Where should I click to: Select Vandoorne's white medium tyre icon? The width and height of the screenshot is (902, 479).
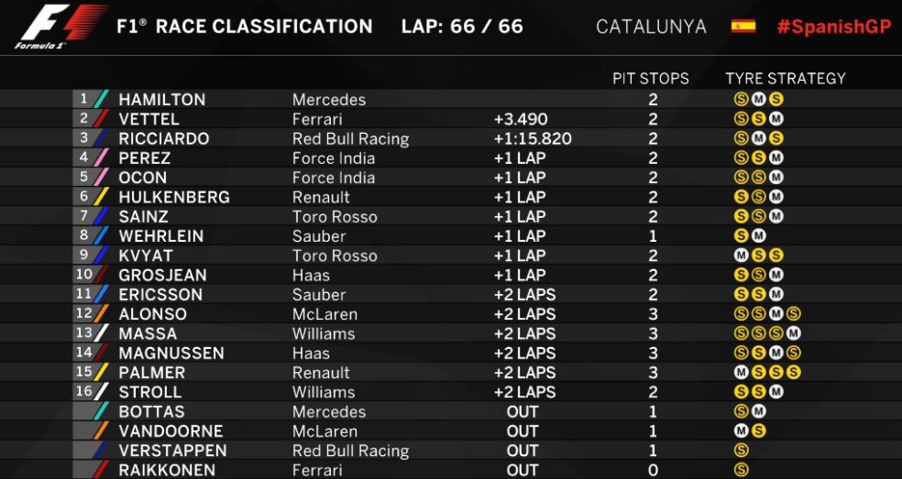tap(742, 431)
